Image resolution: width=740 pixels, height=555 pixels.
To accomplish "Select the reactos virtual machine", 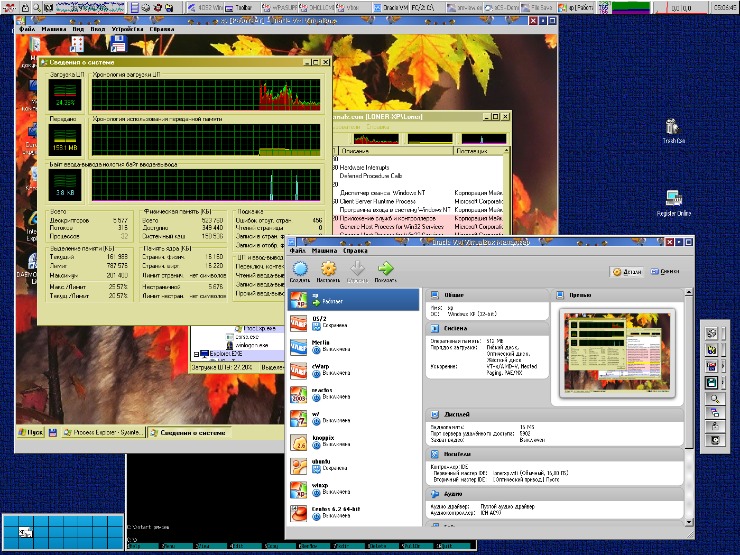I will (x=354, y=394).
